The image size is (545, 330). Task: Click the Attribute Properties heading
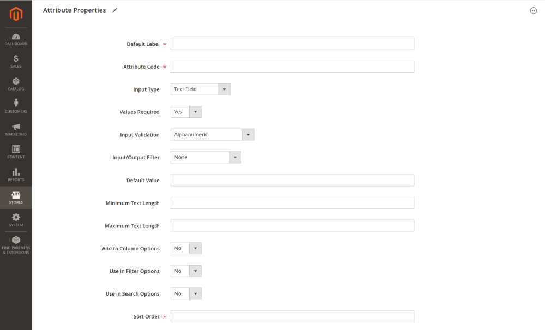click(74, 10)
